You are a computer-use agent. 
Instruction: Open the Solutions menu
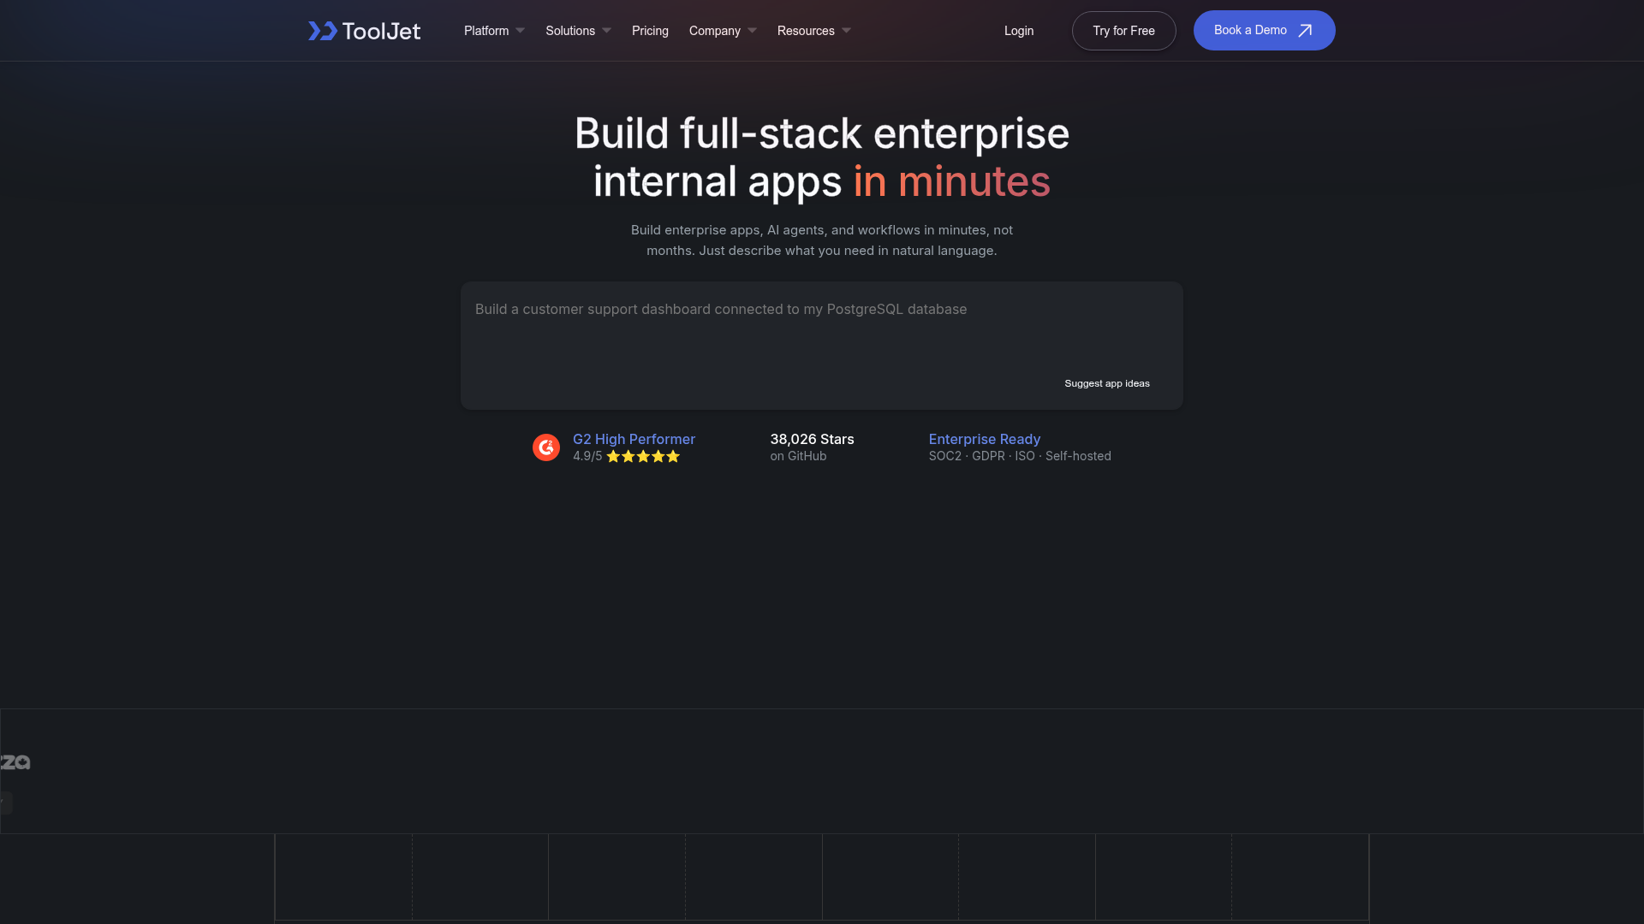(x=570, y=31)
